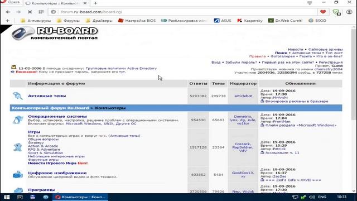The image size is (357, 201).
Task: Open the Strategy subforum link
Action: click(36, 143)
